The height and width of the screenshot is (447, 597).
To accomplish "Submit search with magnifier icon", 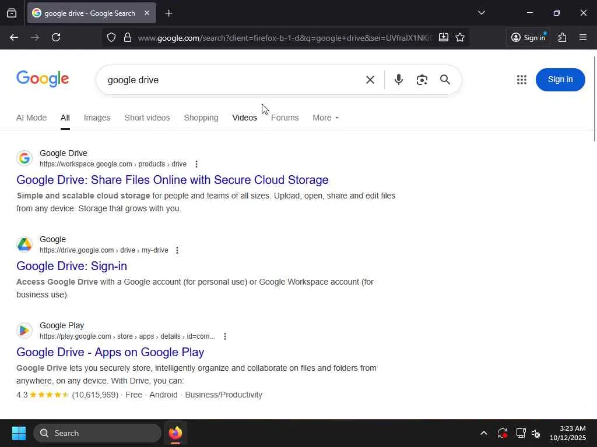I will coord(445,79).
